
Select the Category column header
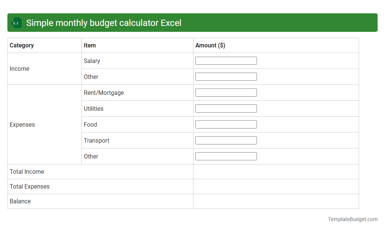coord(22,45)
